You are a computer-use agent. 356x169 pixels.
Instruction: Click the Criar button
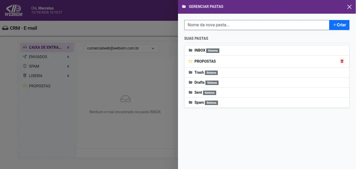(339, 25)
